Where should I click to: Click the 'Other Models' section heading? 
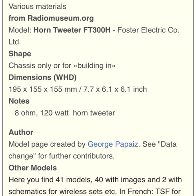(x=33, y=168)
